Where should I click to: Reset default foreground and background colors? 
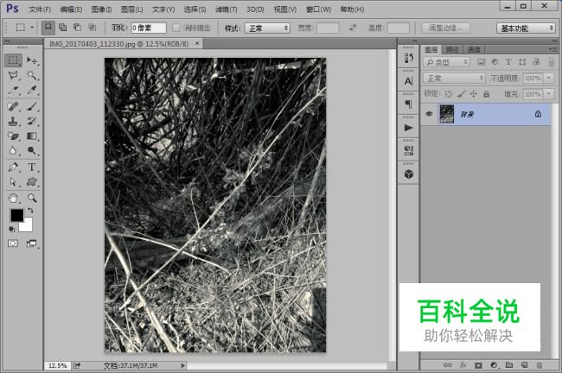pos(12,229)
